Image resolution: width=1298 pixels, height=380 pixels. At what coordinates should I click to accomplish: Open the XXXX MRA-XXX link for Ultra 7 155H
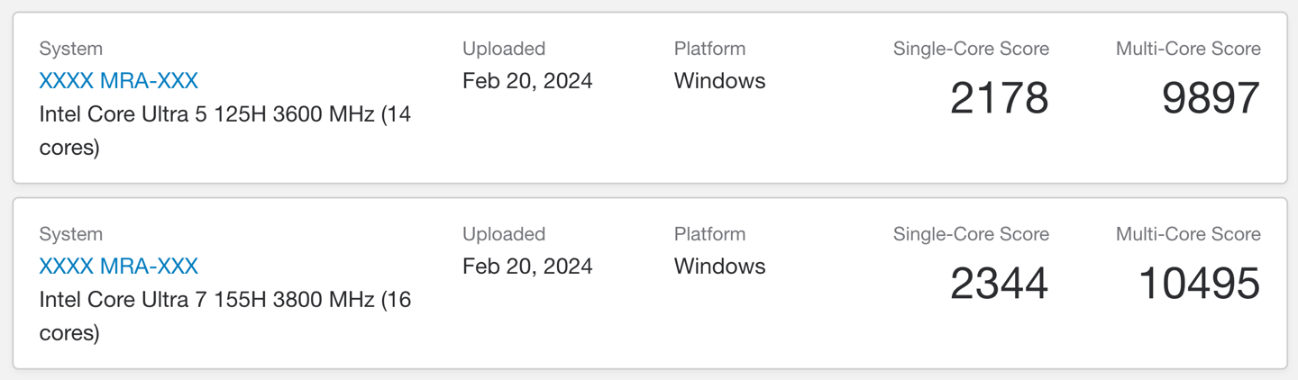(118, 267)
